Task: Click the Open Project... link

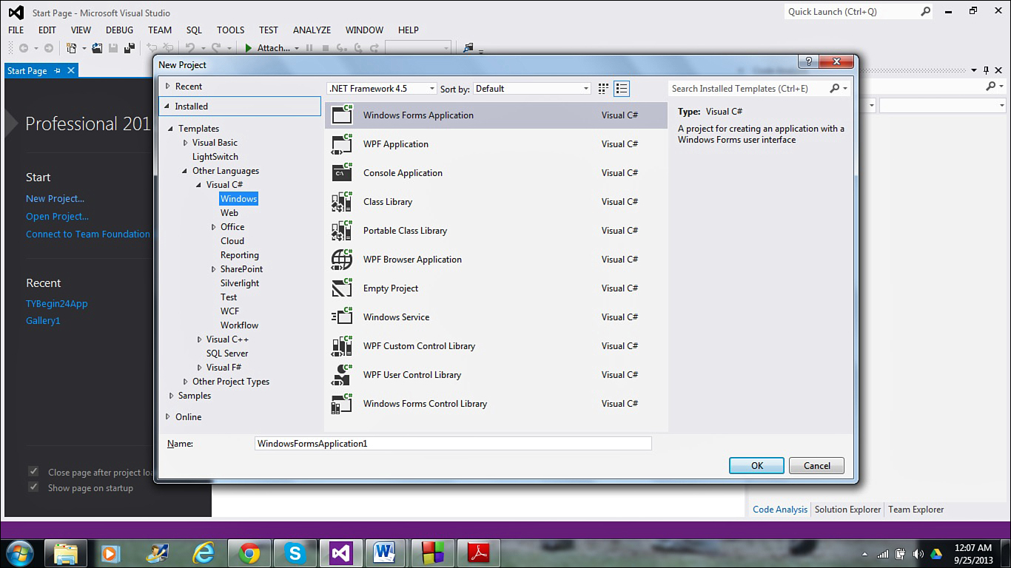Action: click(x=58, y=217)
